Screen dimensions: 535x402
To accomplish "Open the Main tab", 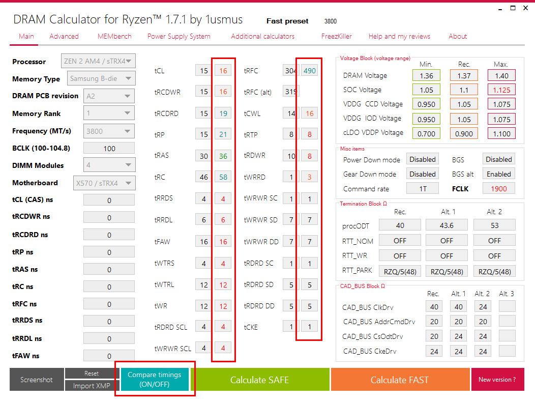I will [x=26, y=36].
